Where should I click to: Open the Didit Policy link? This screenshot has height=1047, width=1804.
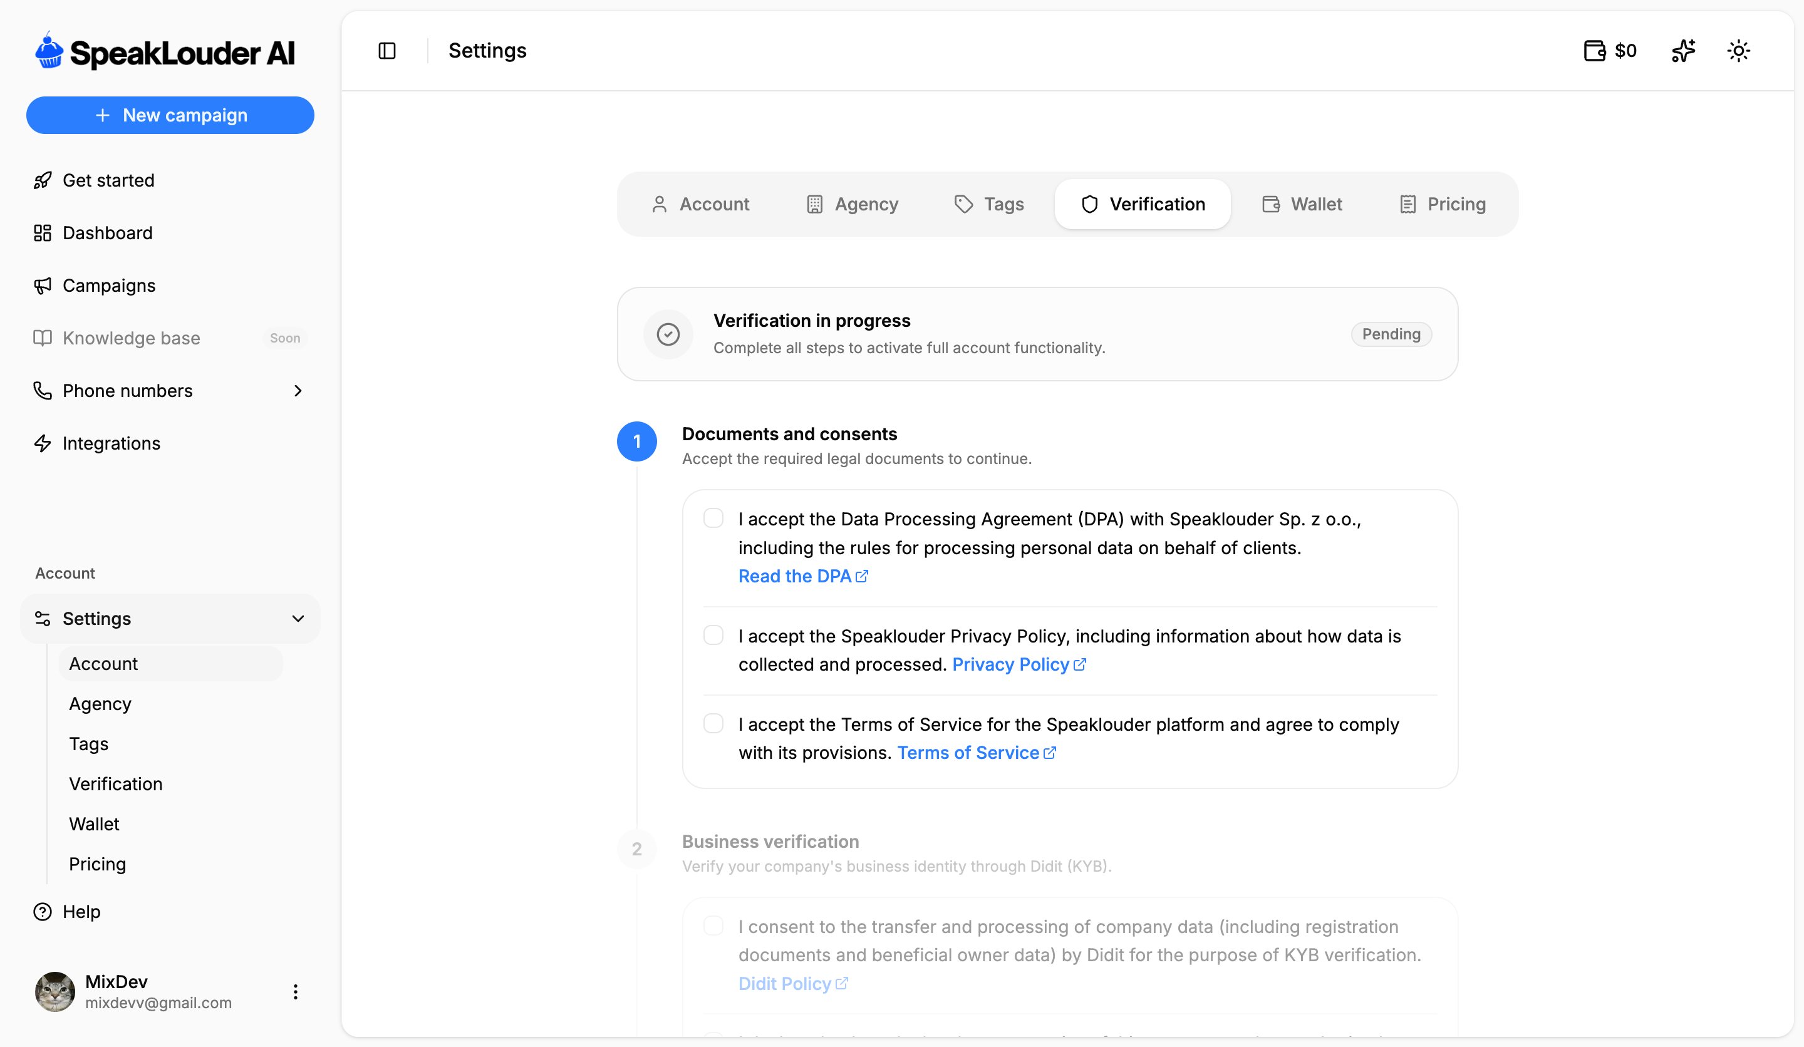[x=793, y=983]
